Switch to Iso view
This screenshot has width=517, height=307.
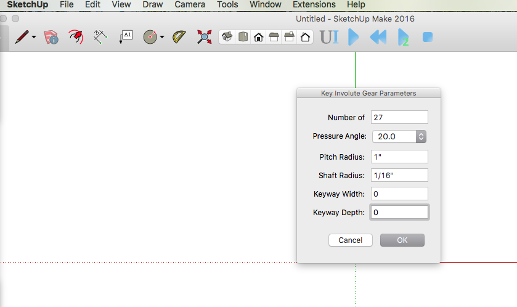click(x=227, y=36)
